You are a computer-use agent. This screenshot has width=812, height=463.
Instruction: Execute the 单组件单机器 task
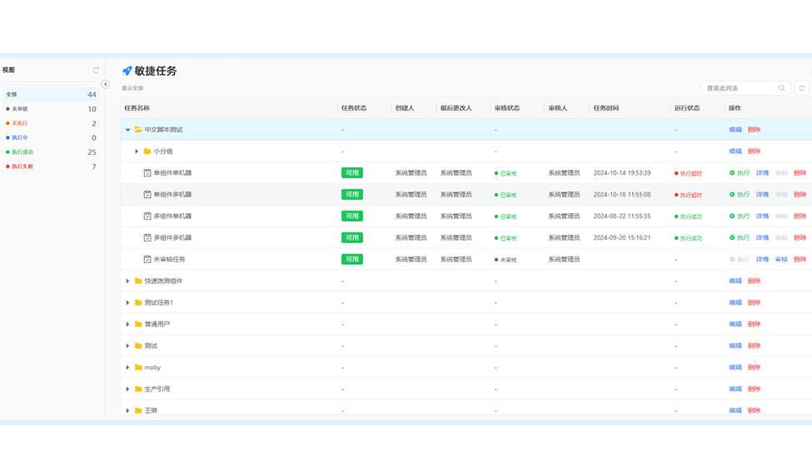coord(740,173)
